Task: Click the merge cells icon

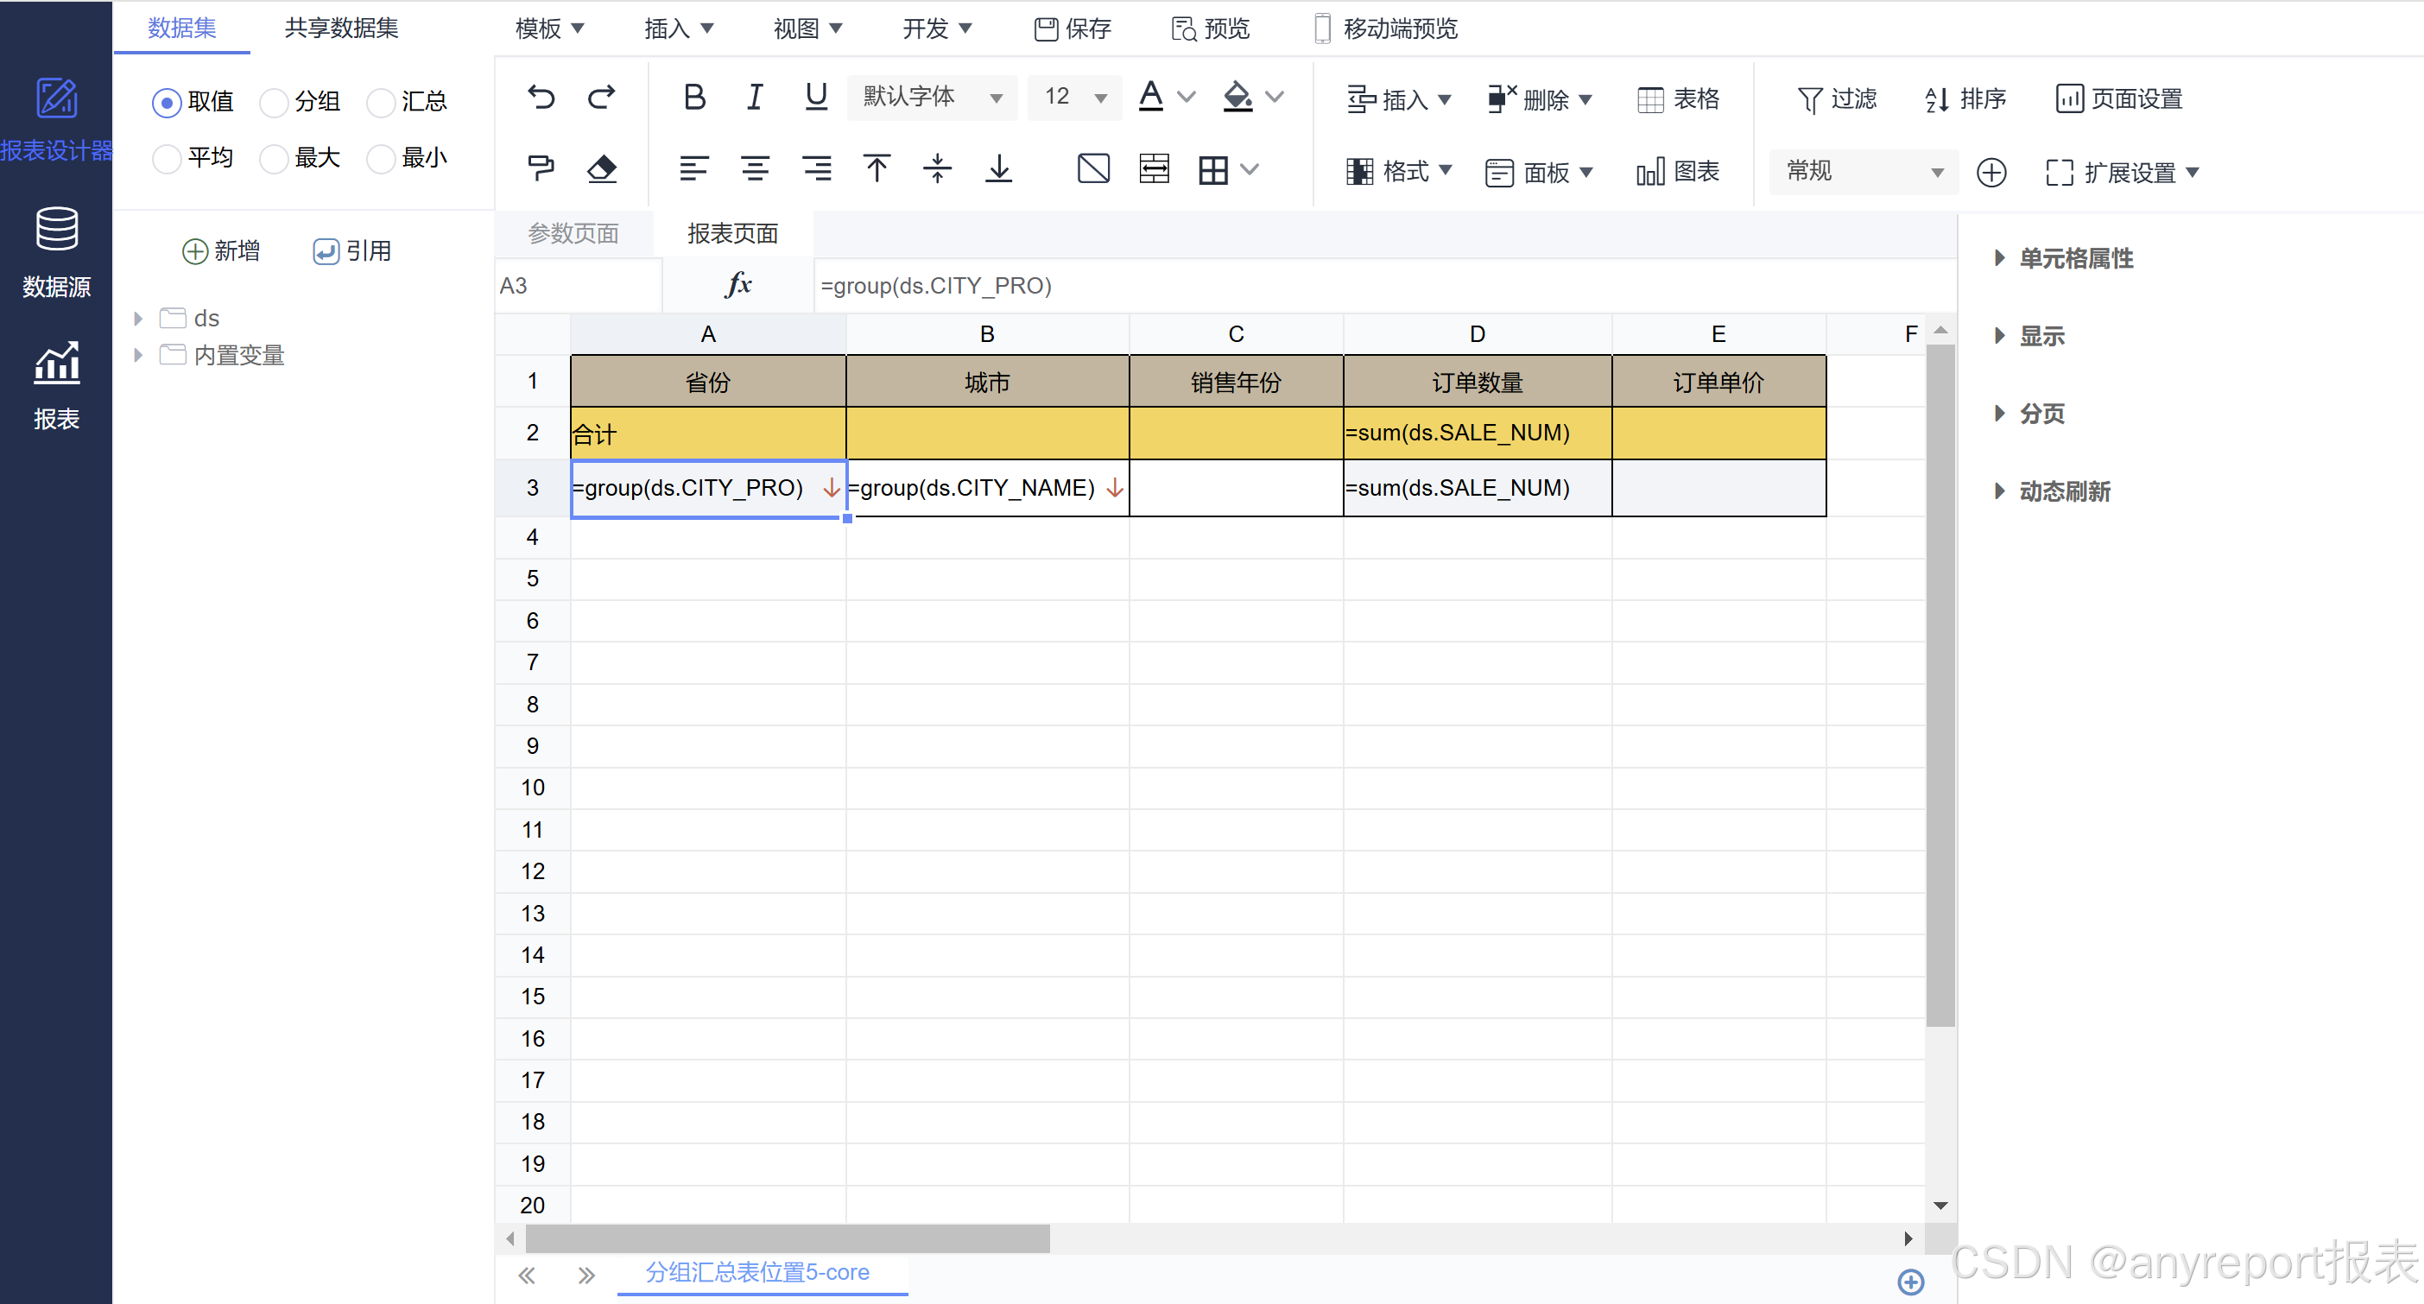Action: (1154, 169)
